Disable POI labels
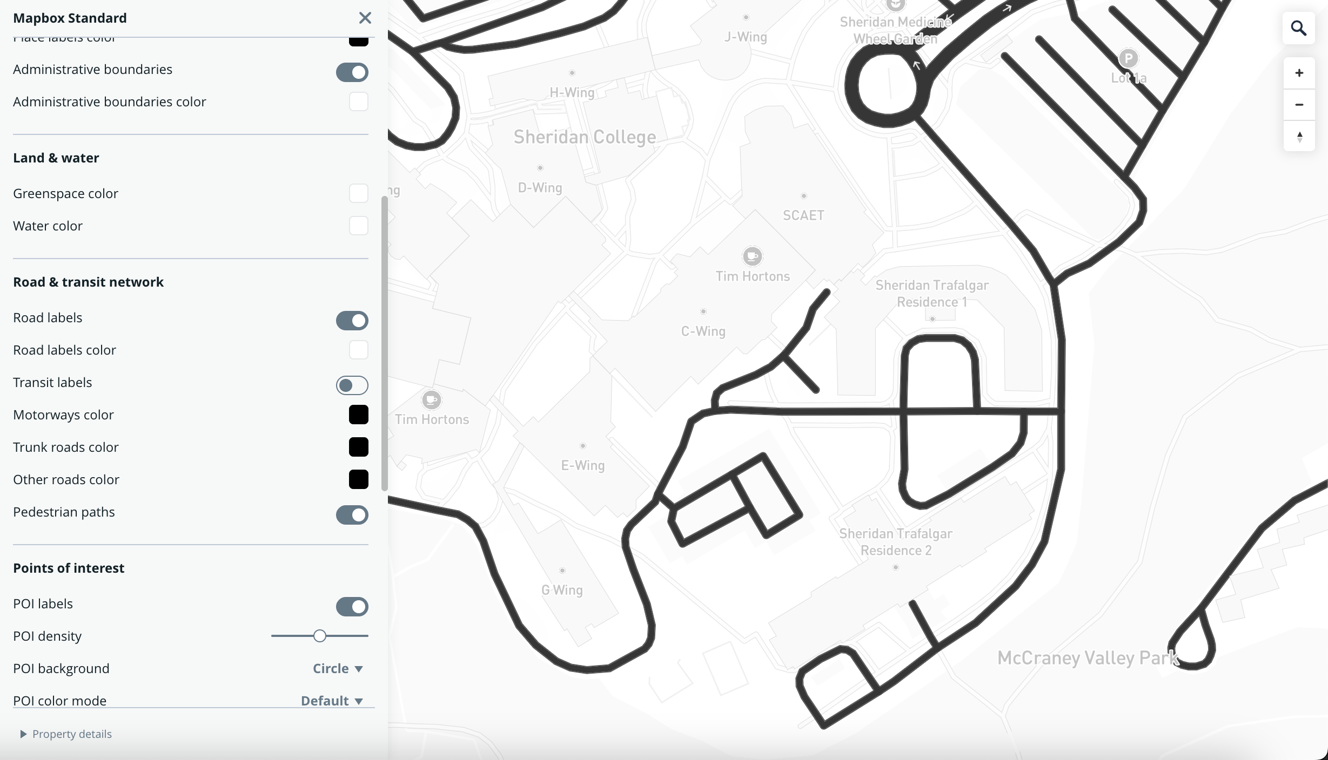 352,607
